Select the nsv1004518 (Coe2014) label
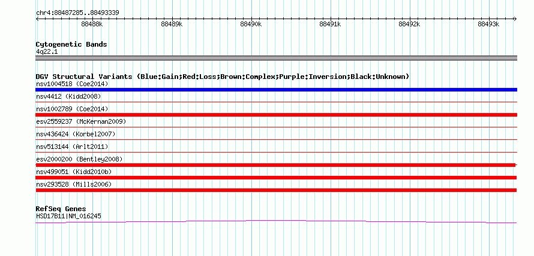The width and height of the screenshot is (534, 256). (72, 84)
